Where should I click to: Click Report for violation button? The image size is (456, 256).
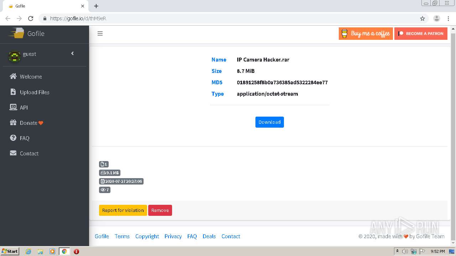(x=123, y=210)
